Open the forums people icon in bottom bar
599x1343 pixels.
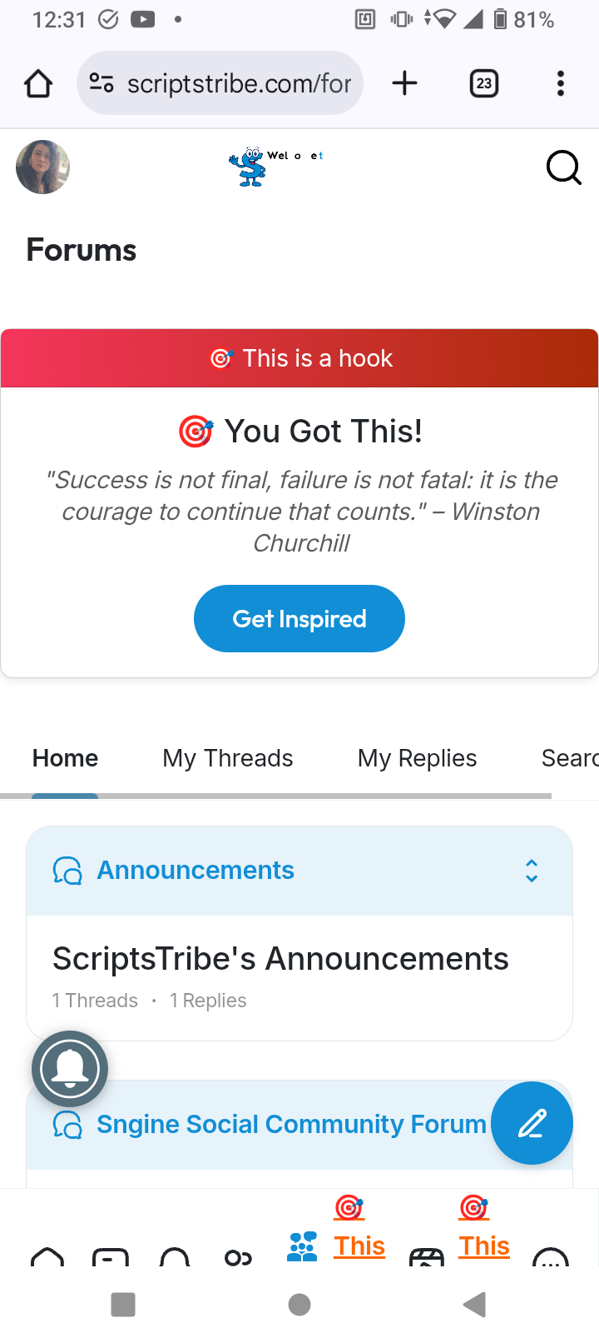(302, 1246)
